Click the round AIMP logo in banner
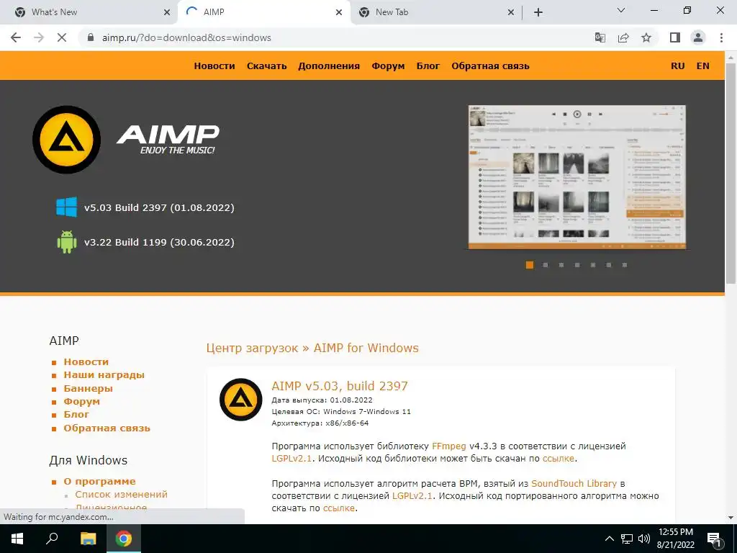The image size is (737, 553). click(x=66, y=140)
